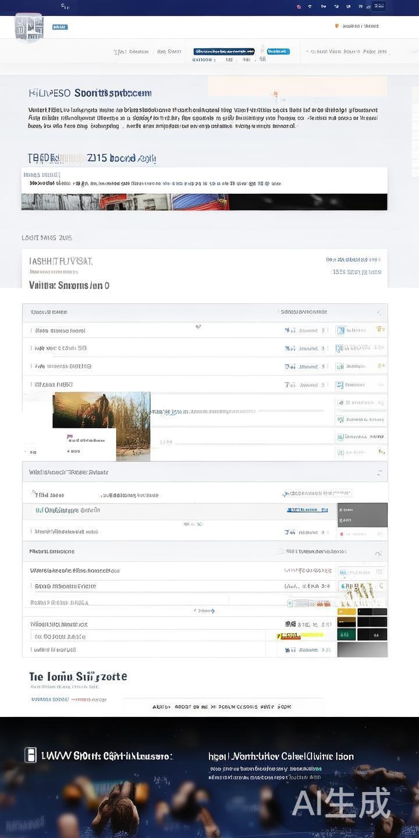Click the yellow star icon in the first table row
This screenshot has width=419, height=838.
tap(380, 329)
